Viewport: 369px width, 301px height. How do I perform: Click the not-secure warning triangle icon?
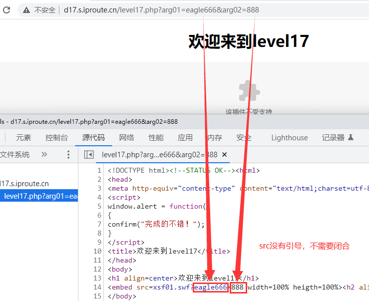(26, 10)
